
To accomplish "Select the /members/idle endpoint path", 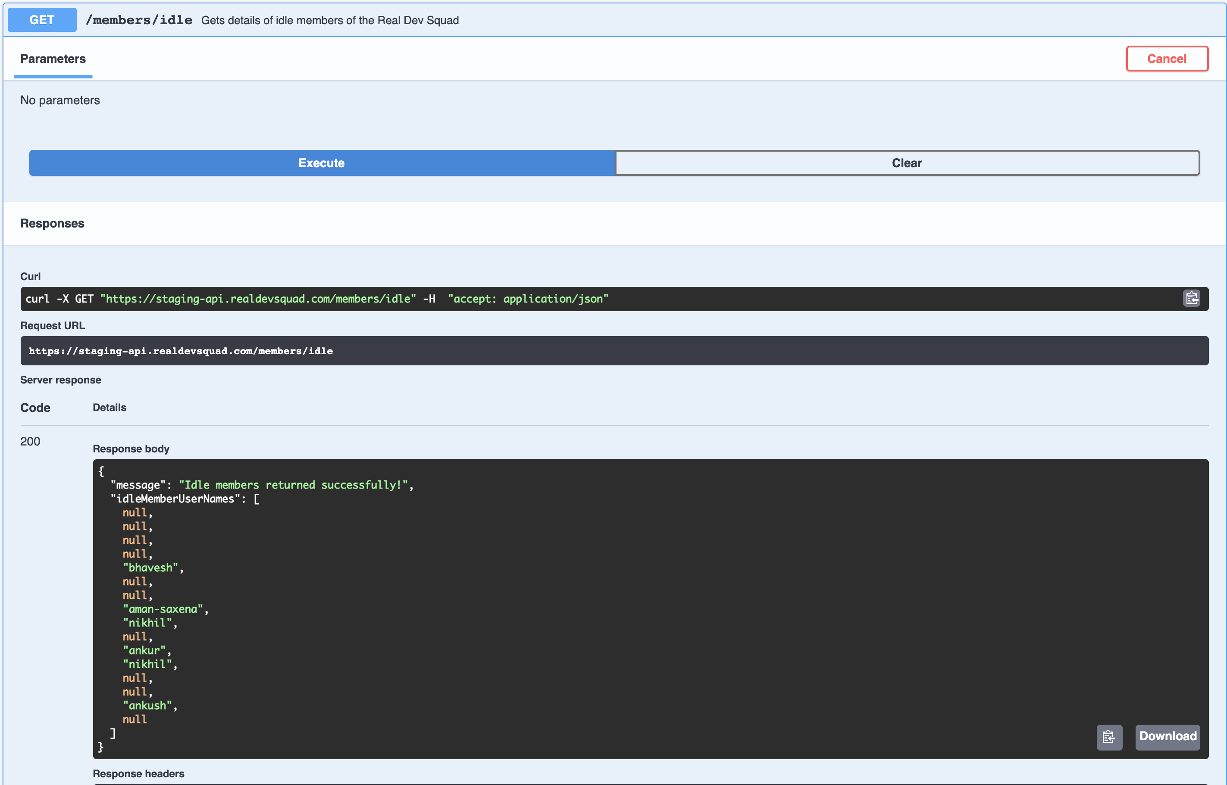I will point(139,20).
